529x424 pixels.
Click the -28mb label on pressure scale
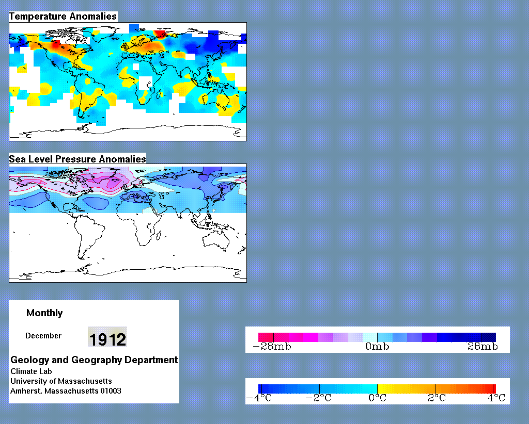coord(272,347)
